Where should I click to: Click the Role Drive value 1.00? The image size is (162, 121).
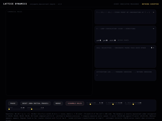tap(139, 103)
